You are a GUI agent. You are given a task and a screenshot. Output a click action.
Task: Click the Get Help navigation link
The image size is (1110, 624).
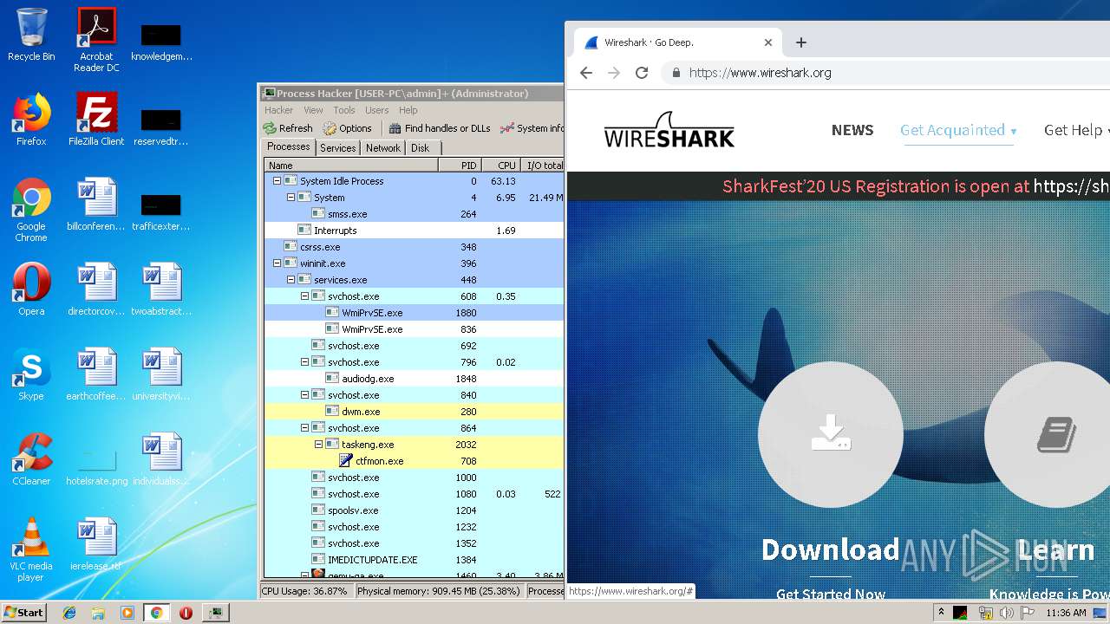(x=1076, y=130)
